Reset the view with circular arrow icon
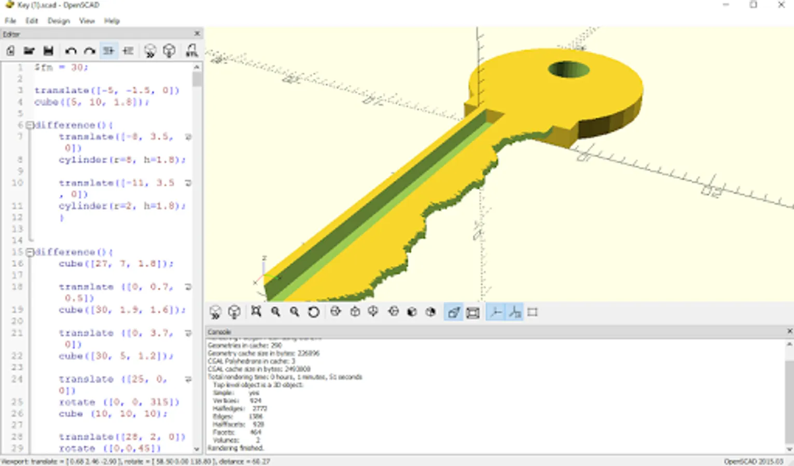This screenshot has width=794, height=466. (313, 312)
